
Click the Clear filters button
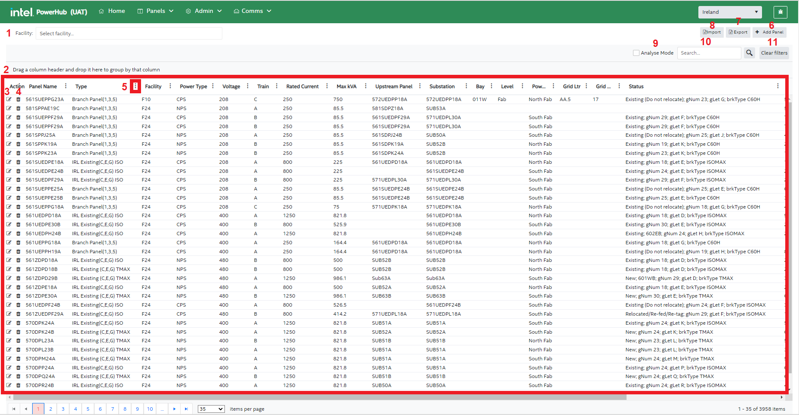pos(774,53)
